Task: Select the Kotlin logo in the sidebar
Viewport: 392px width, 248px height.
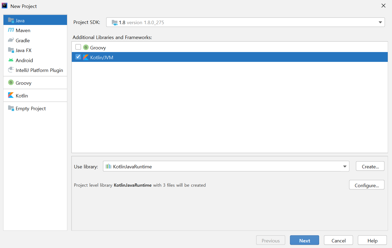Action: click(x=11, y=95)
